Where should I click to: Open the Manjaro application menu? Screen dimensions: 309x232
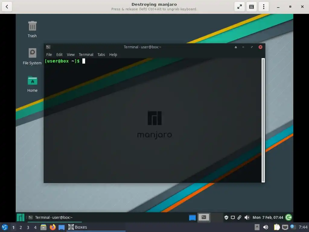[x=21, y=217]
